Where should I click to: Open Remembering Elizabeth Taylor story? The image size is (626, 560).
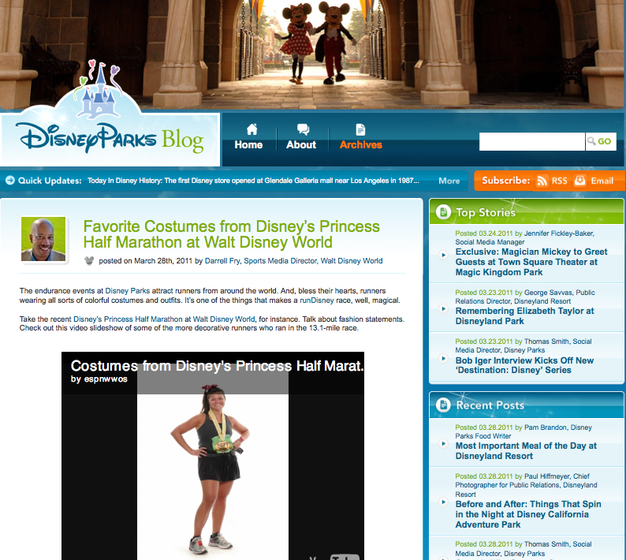tap(524, 316)
